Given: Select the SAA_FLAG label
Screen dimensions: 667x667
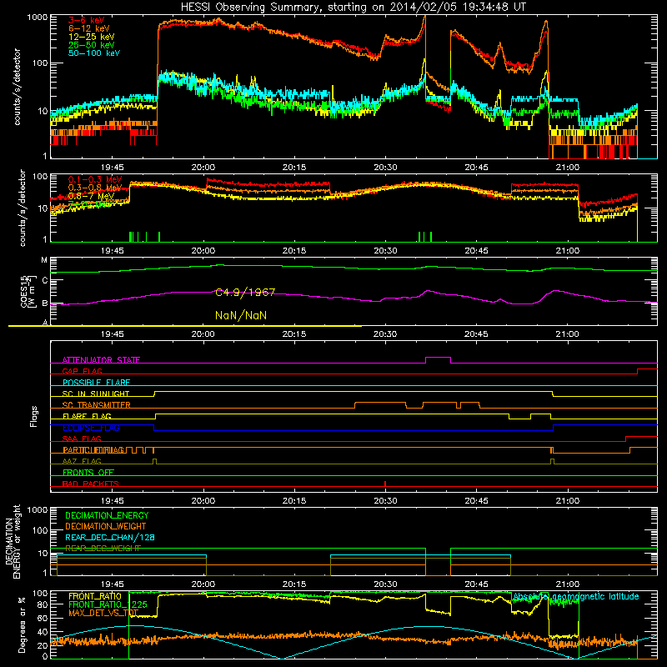Looking at the screenshot, I should coord(82,439).
